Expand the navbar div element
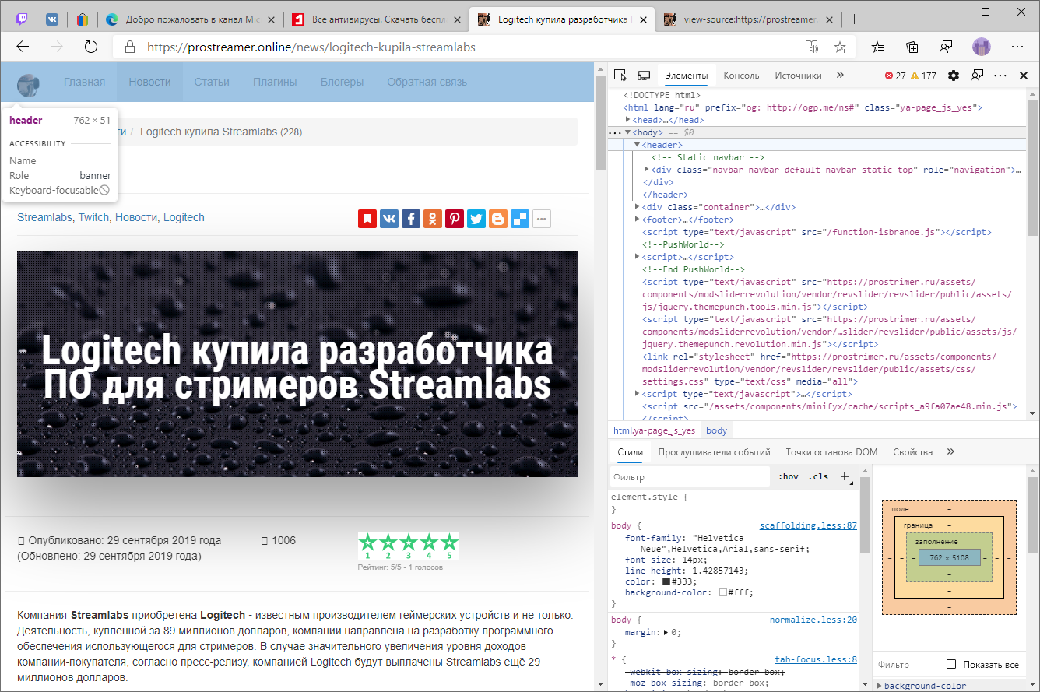Image resolution: width=1040 pixels, height=692 pixels. (646, 170)
